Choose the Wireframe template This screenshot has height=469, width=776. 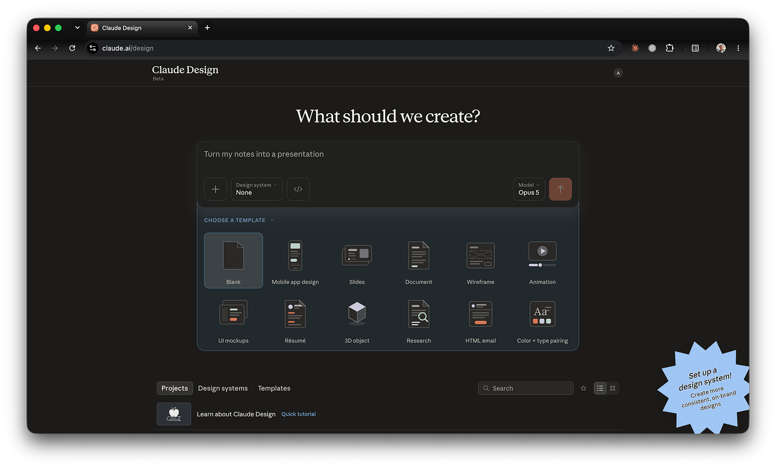481,260
